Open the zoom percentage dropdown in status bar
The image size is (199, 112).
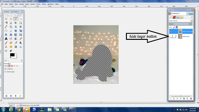21,105
